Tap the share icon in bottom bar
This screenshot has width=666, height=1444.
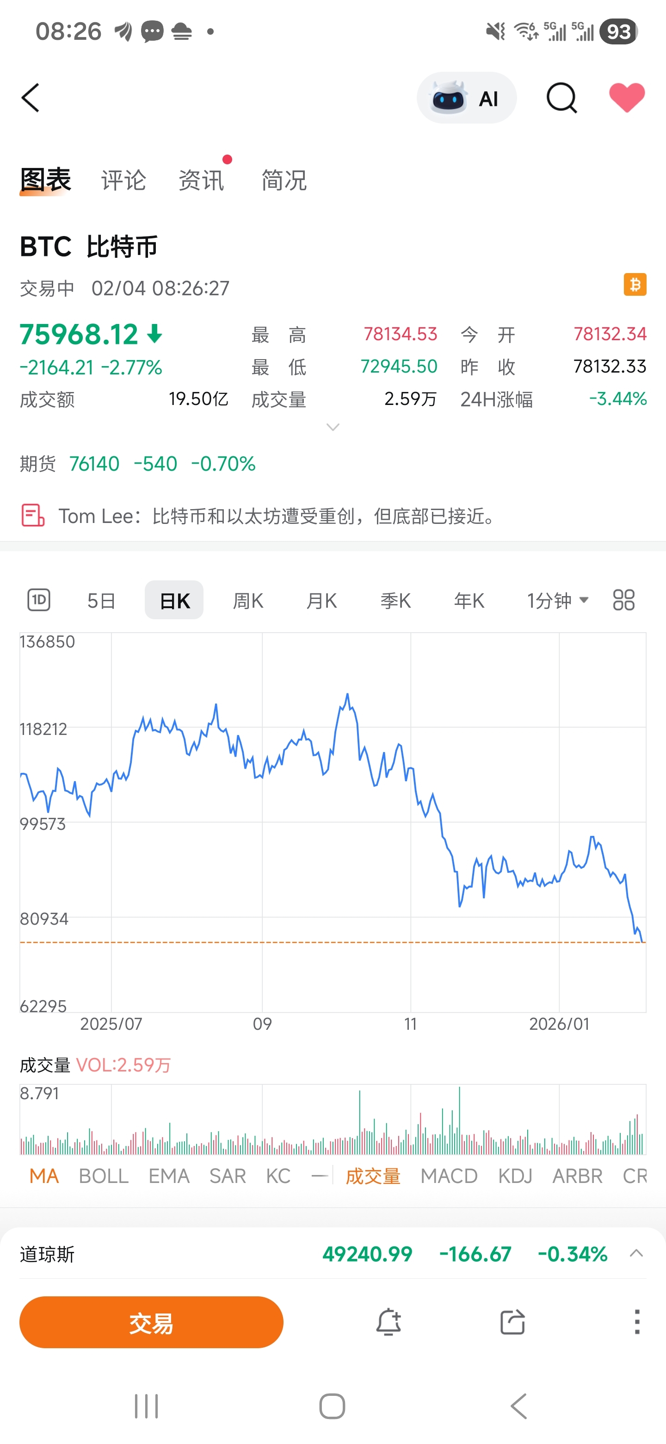(x=512, y=1322)
